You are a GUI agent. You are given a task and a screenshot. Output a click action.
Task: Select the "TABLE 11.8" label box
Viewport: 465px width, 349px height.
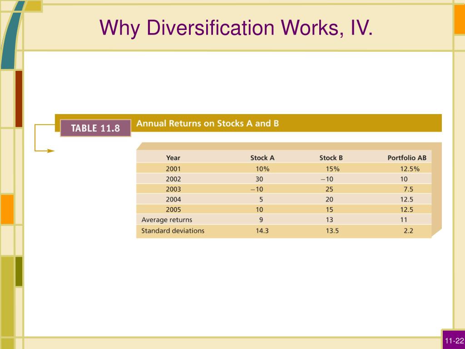point(95,128)
